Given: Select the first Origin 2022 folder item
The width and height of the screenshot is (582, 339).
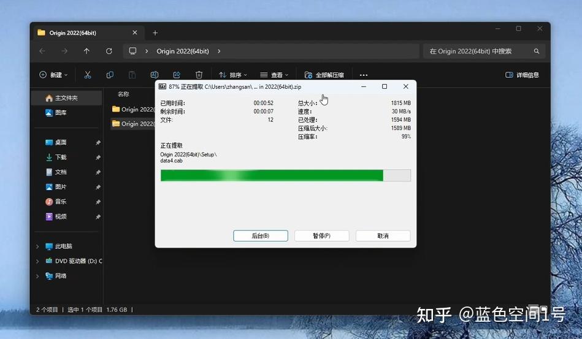Looking at the screenshot, I should [x=133, y=109].
